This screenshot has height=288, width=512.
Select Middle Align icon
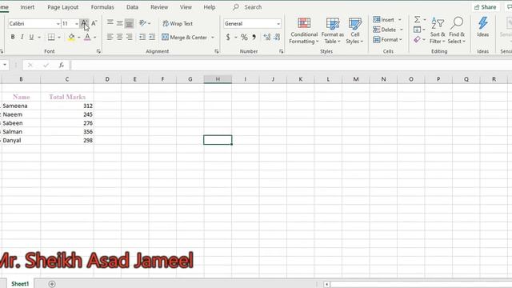click(120, 23)
